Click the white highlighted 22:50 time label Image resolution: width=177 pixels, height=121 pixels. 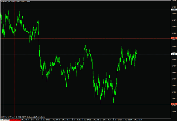pos(5,120)
